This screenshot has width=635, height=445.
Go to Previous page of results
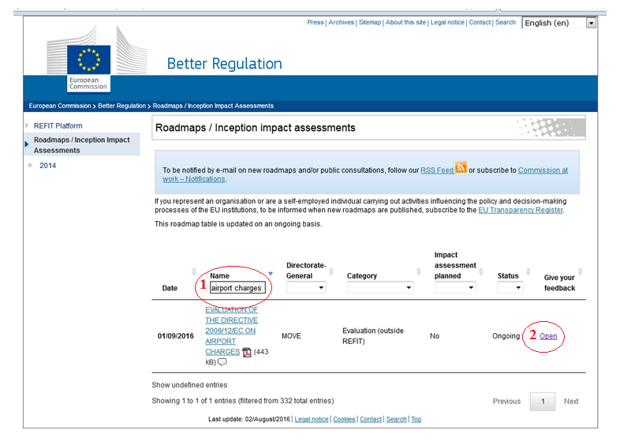(506, 402)
